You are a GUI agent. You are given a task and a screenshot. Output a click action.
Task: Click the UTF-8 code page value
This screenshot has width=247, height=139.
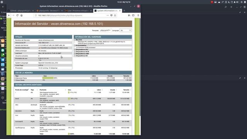tap(41, 65)
